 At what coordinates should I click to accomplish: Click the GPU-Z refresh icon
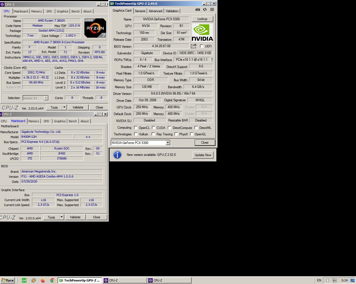click(205, 9)
